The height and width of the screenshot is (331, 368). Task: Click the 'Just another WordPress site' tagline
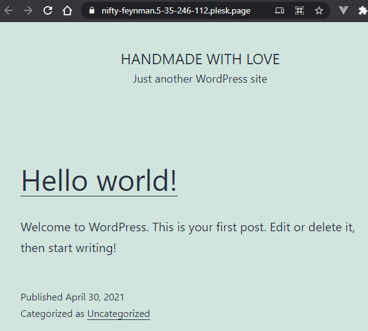(200, 79)
